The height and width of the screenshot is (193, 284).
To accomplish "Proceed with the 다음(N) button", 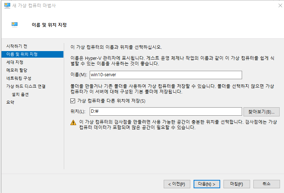I will point(207,184).
